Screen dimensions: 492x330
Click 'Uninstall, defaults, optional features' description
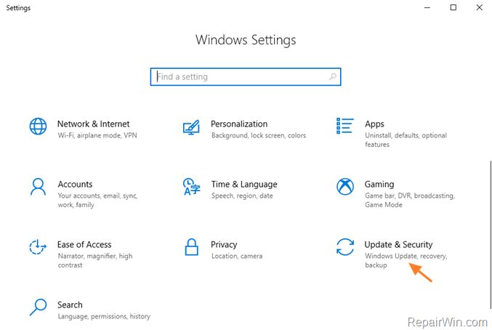406,140
